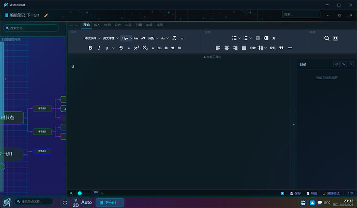This screenshot has height=208, width=357.
Task: Toggle bold formatting
Action: tap(91, 48)
